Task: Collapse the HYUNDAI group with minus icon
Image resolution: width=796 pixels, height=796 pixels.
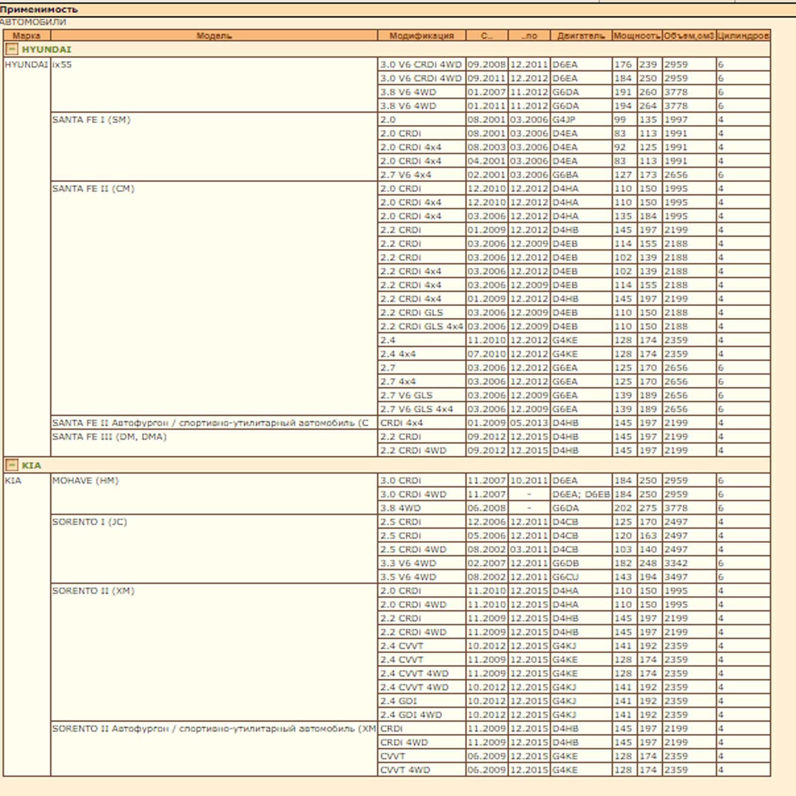Action: tap(11, 49)
